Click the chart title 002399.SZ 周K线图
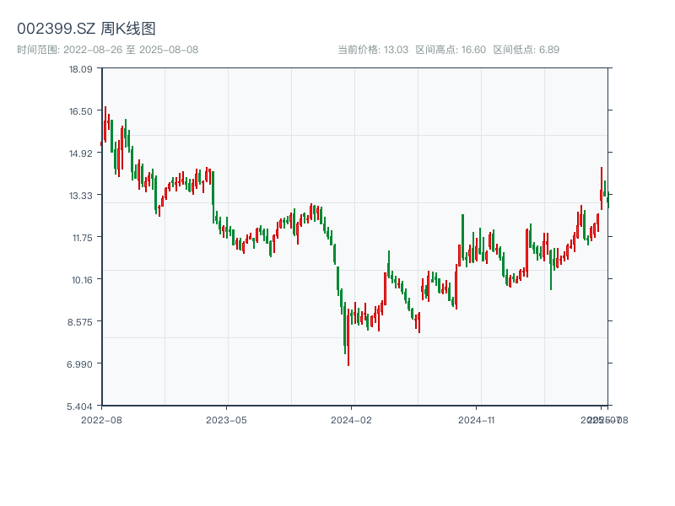Image resolution: width=675 pixels, height=506 pixels. coord(86,29)
